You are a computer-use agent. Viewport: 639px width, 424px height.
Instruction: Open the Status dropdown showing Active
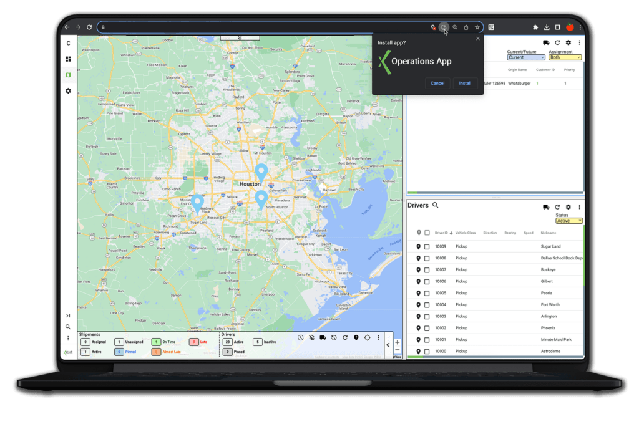(568, 221)
